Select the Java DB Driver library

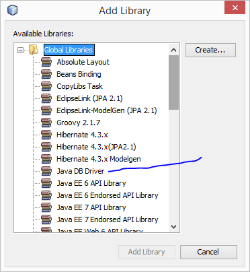[81, 171]
